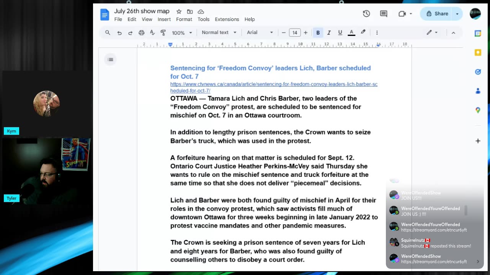Toggle bold formatting

tap(318, 32)
